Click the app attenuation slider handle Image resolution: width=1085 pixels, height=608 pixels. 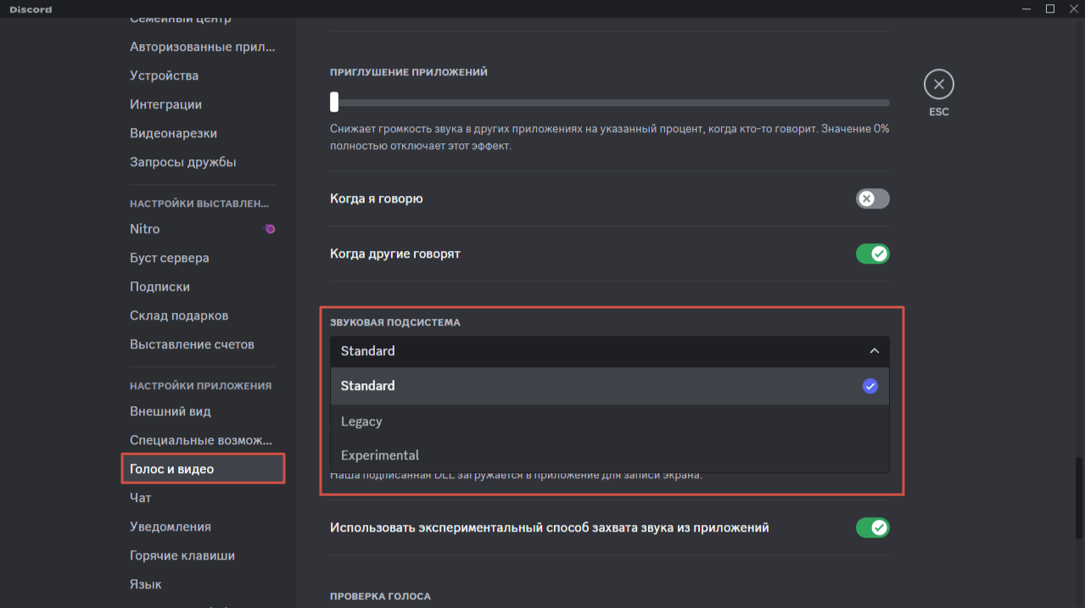point(334,103)
